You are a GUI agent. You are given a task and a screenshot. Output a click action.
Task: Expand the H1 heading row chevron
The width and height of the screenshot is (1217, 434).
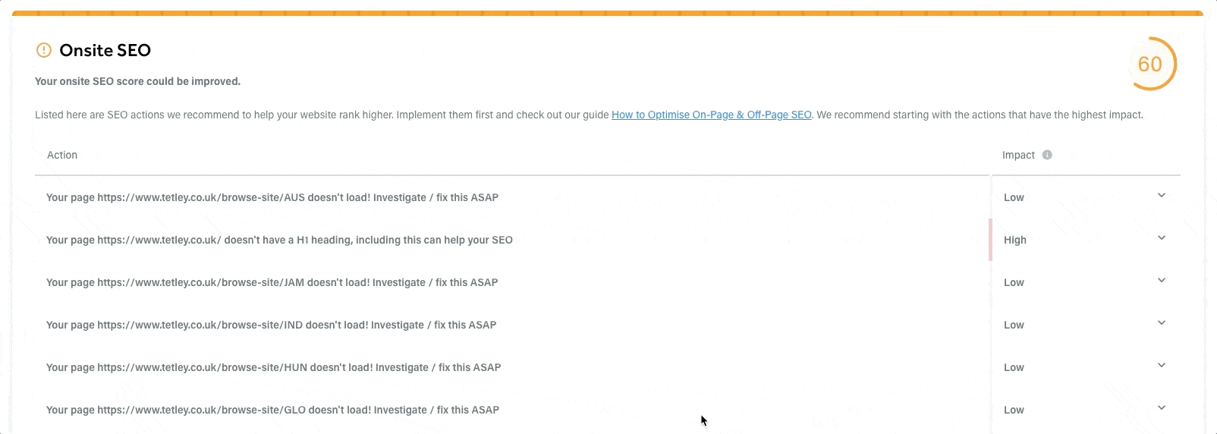pyautogui.click(x=1162, y=238)
